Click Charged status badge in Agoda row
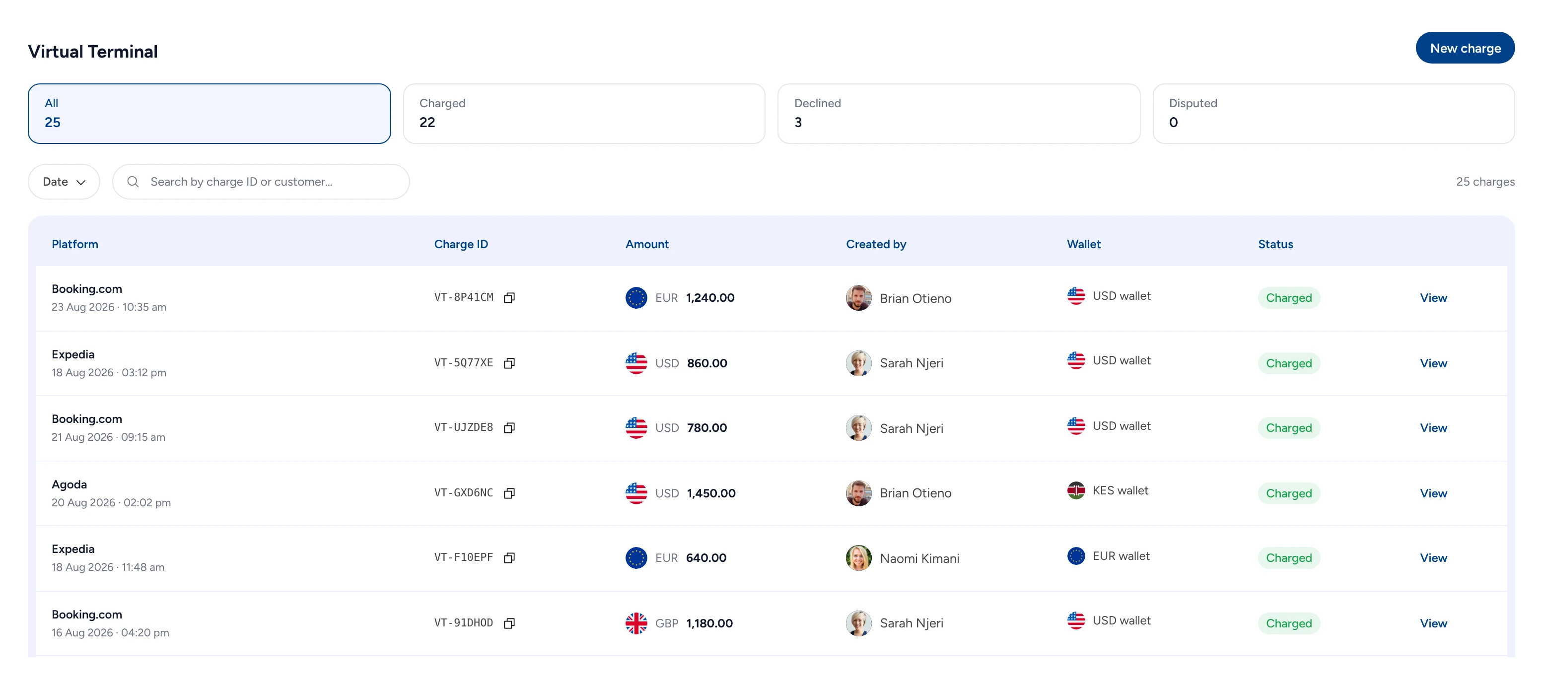Screen dimensions: 1543x685 click(x=1288, y=493)
